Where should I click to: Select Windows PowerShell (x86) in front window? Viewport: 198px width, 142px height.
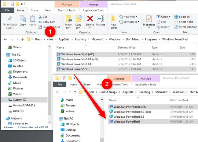tap(153, 107)
